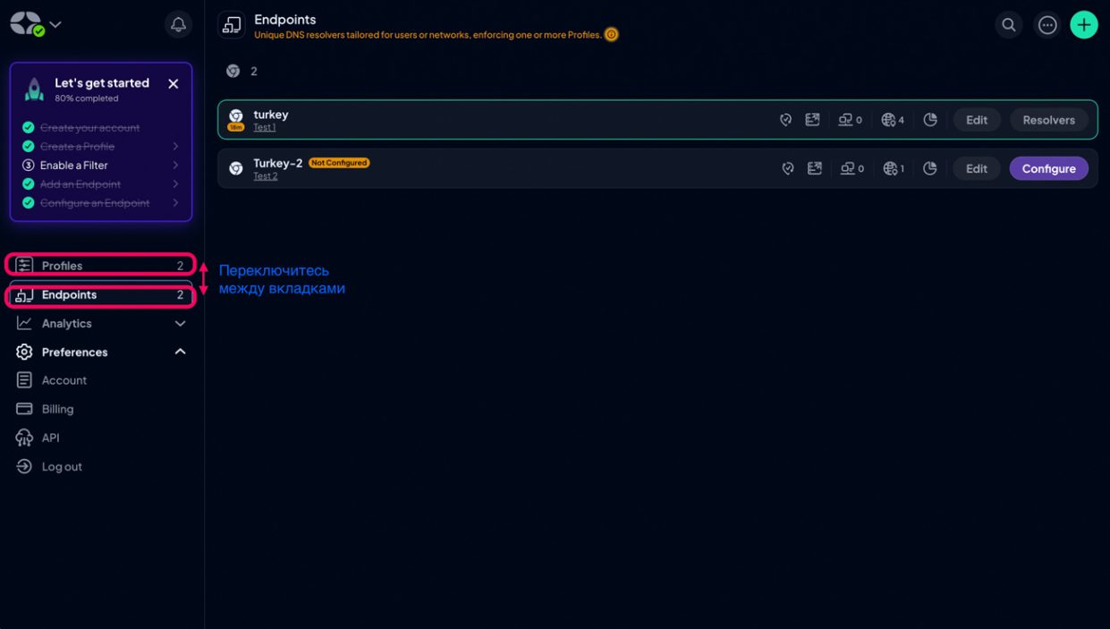Click the shield check icon in turkey row
The height and width of the screenshot is (629, 1110).
785,120
